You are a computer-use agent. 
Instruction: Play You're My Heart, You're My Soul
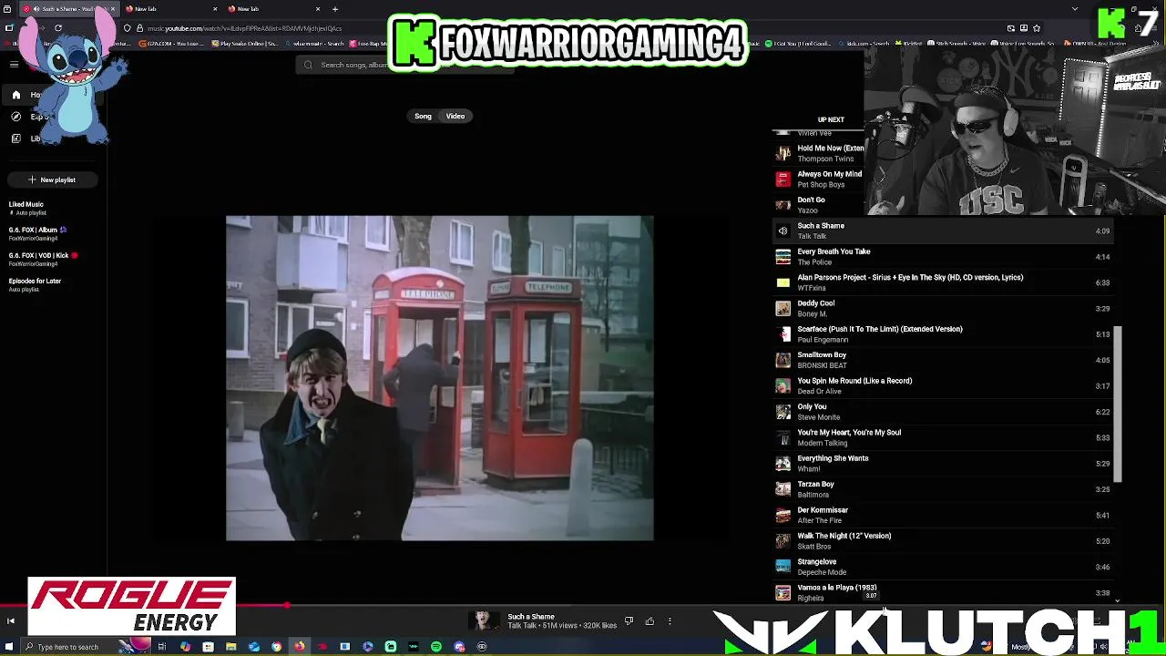(944, 438)
